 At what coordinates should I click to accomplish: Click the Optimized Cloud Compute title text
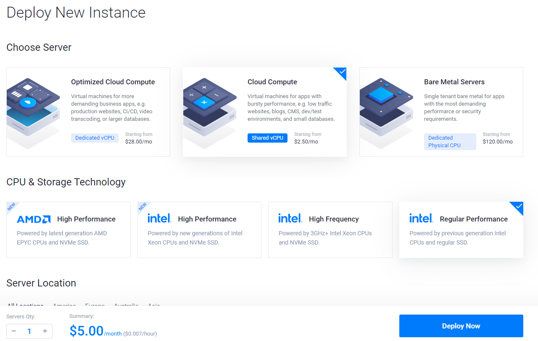113,82
